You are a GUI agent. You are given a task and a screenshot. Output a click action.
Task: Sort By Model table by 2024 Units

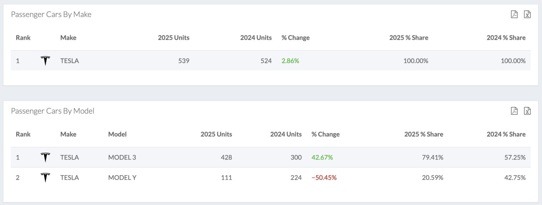(x=286, y=134)
